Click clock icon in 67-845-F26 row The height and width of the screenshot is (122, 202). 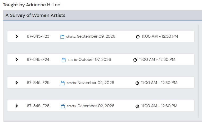pyautogui.click(x=137, y=106)
